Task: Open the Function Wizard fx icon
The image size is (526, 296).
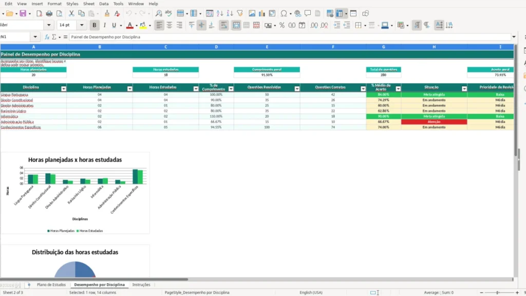Action: 47,37
